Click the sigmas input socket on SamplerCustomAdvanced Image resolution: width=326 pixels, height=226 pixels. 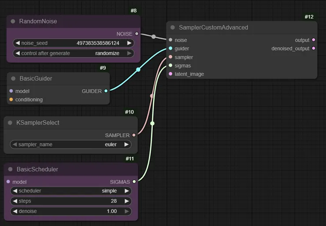click(x=170, y=65)
